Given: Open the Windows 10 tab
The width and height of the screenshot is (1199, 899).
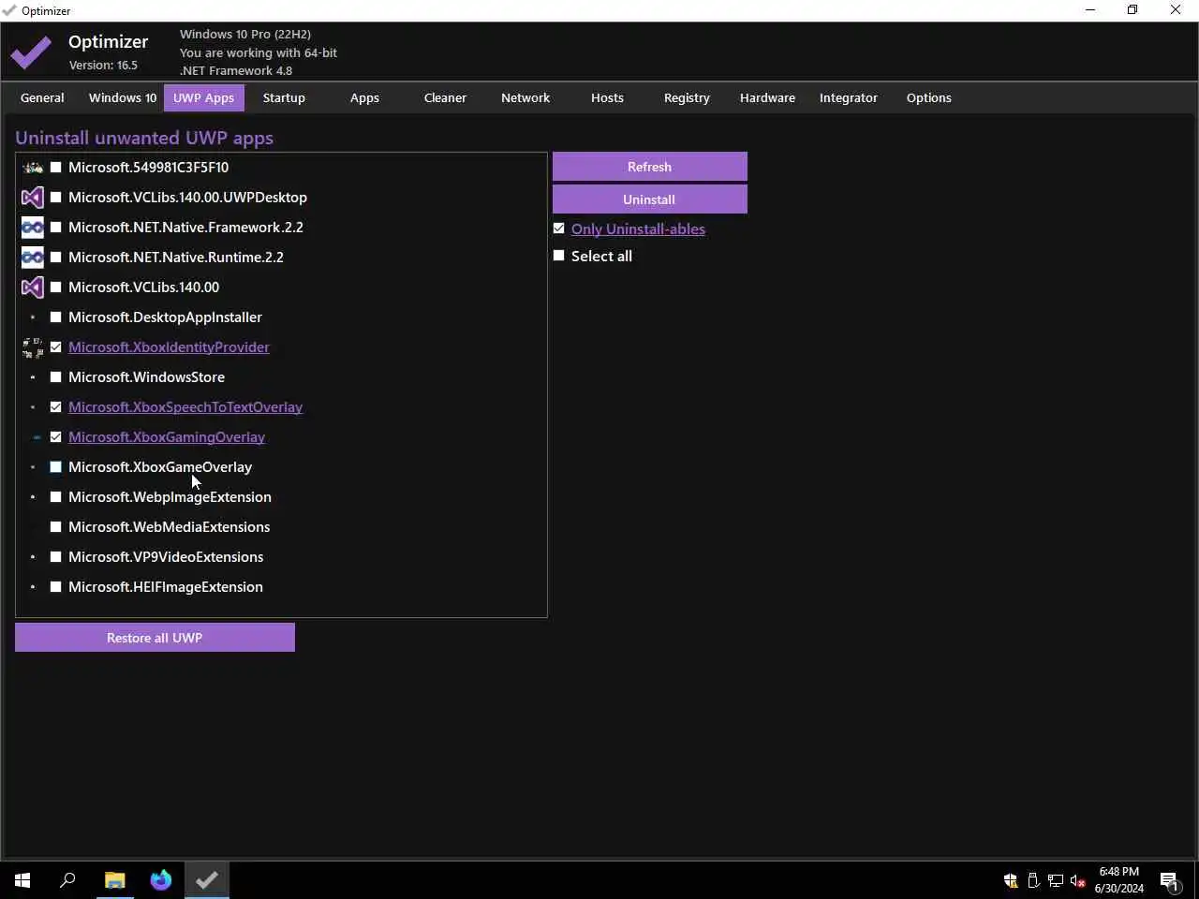Looking at the screenshot, I should (123, 98).
